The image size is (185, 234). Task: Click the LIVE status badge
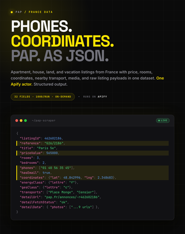[x=163, y=120]
